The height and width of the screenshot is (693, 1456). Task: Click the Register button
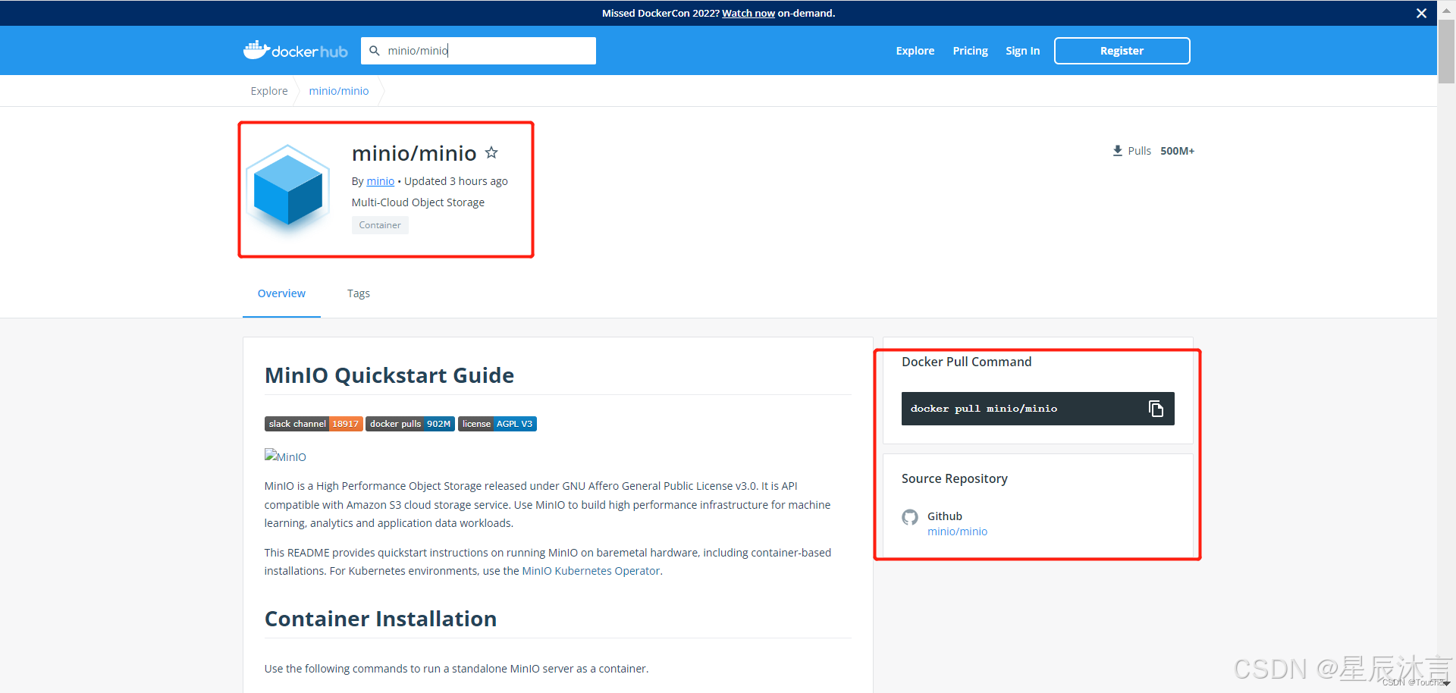(x=1122, y=51)
